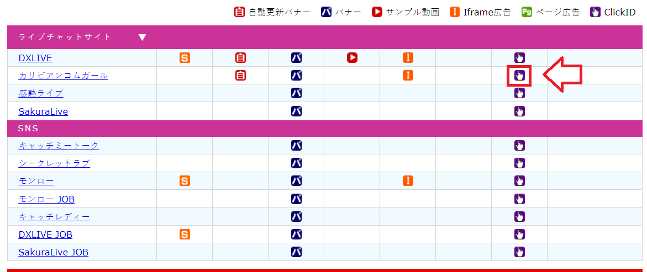Open the sample video icon for DXLIVE
Viewport: 647px width, 272px height.
click(x=352, y=58)
